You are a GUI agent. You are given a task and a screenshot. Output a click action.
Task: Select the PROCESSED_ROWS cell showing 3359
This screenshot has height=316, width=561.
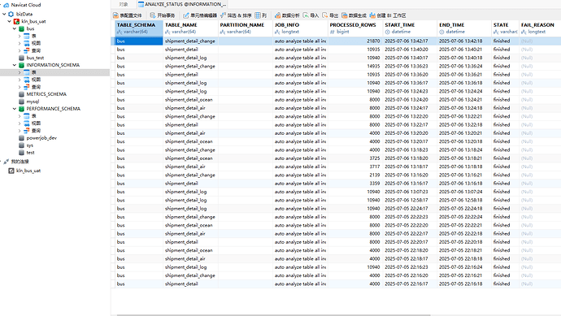click(355, 184)
